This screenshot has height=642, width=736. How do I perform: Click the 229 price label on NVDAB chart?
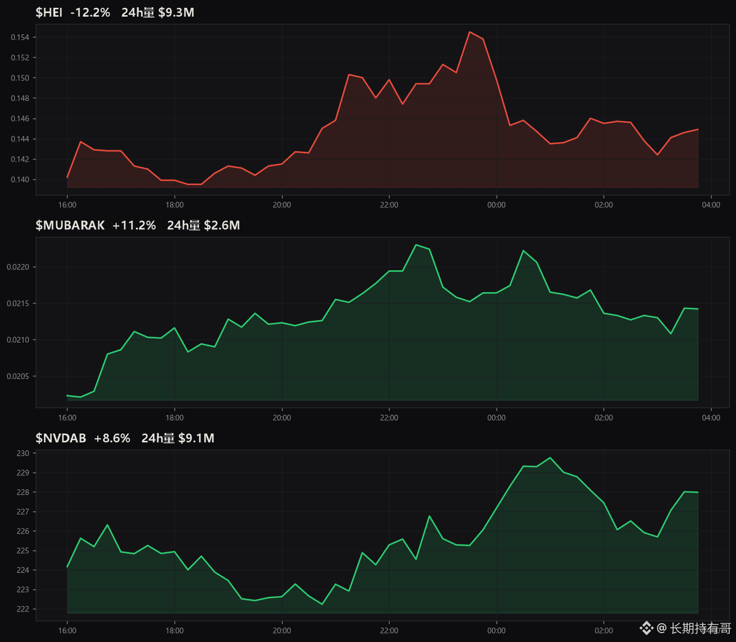[x=23, y=473]
